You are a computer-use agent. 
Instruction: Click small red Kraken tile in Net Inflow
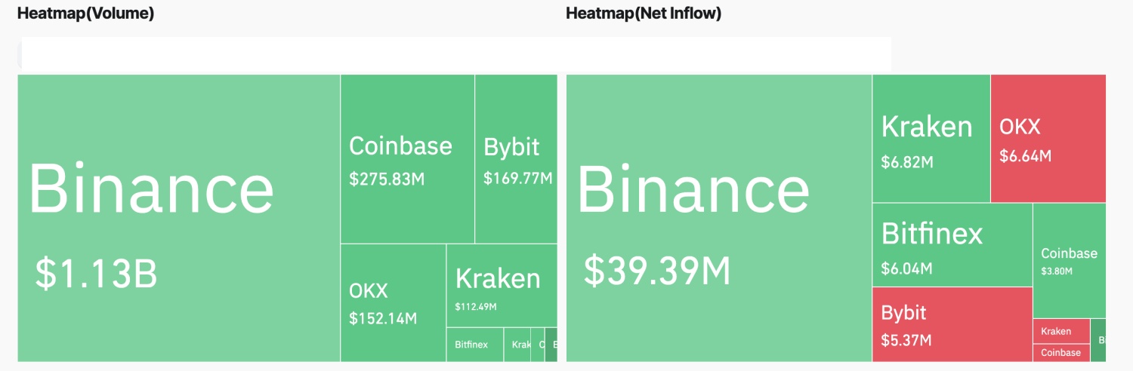point(1061,331)
